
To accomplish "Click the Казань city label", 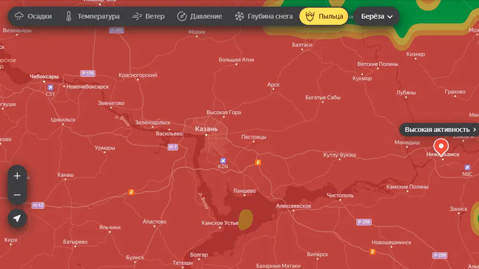I will (206, 129).
